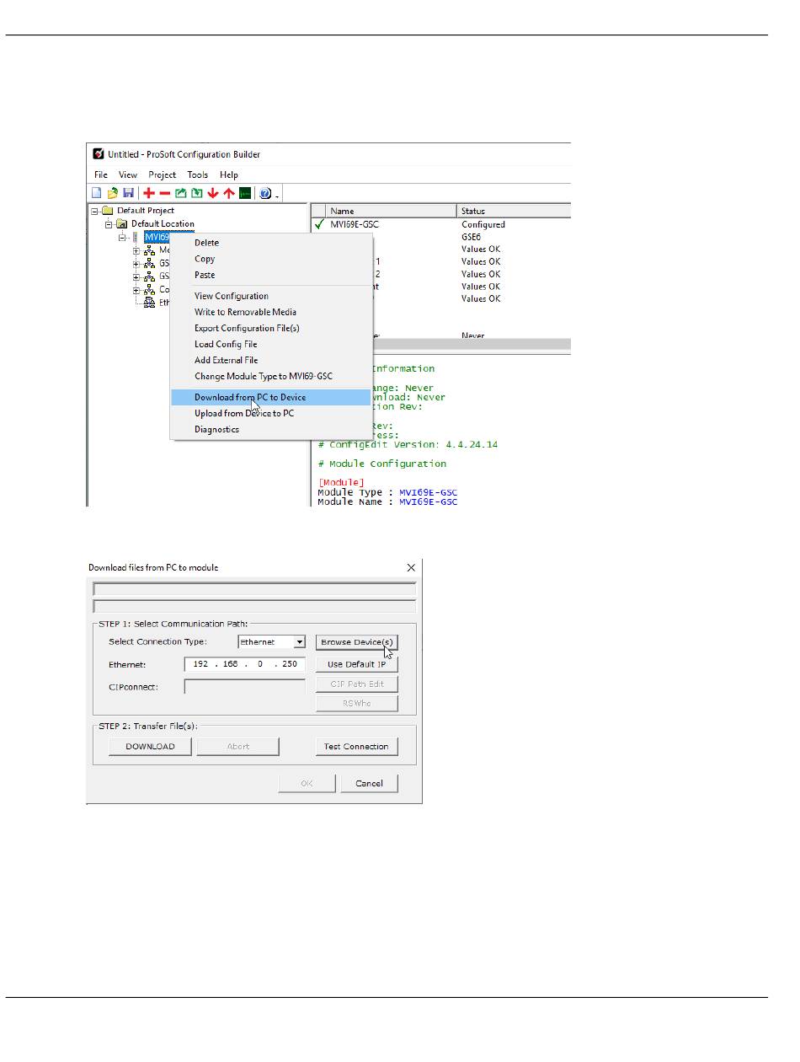Screen dimensions: 800x1062
Task: Click the RSWho button
Action: click(x=357, y=703)
